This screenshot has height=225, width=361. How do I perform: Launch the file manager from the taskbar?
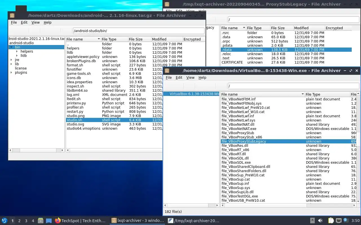tap(41, 220)
